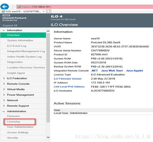Click IP Address value 172.168.0.191

(101, 83)
